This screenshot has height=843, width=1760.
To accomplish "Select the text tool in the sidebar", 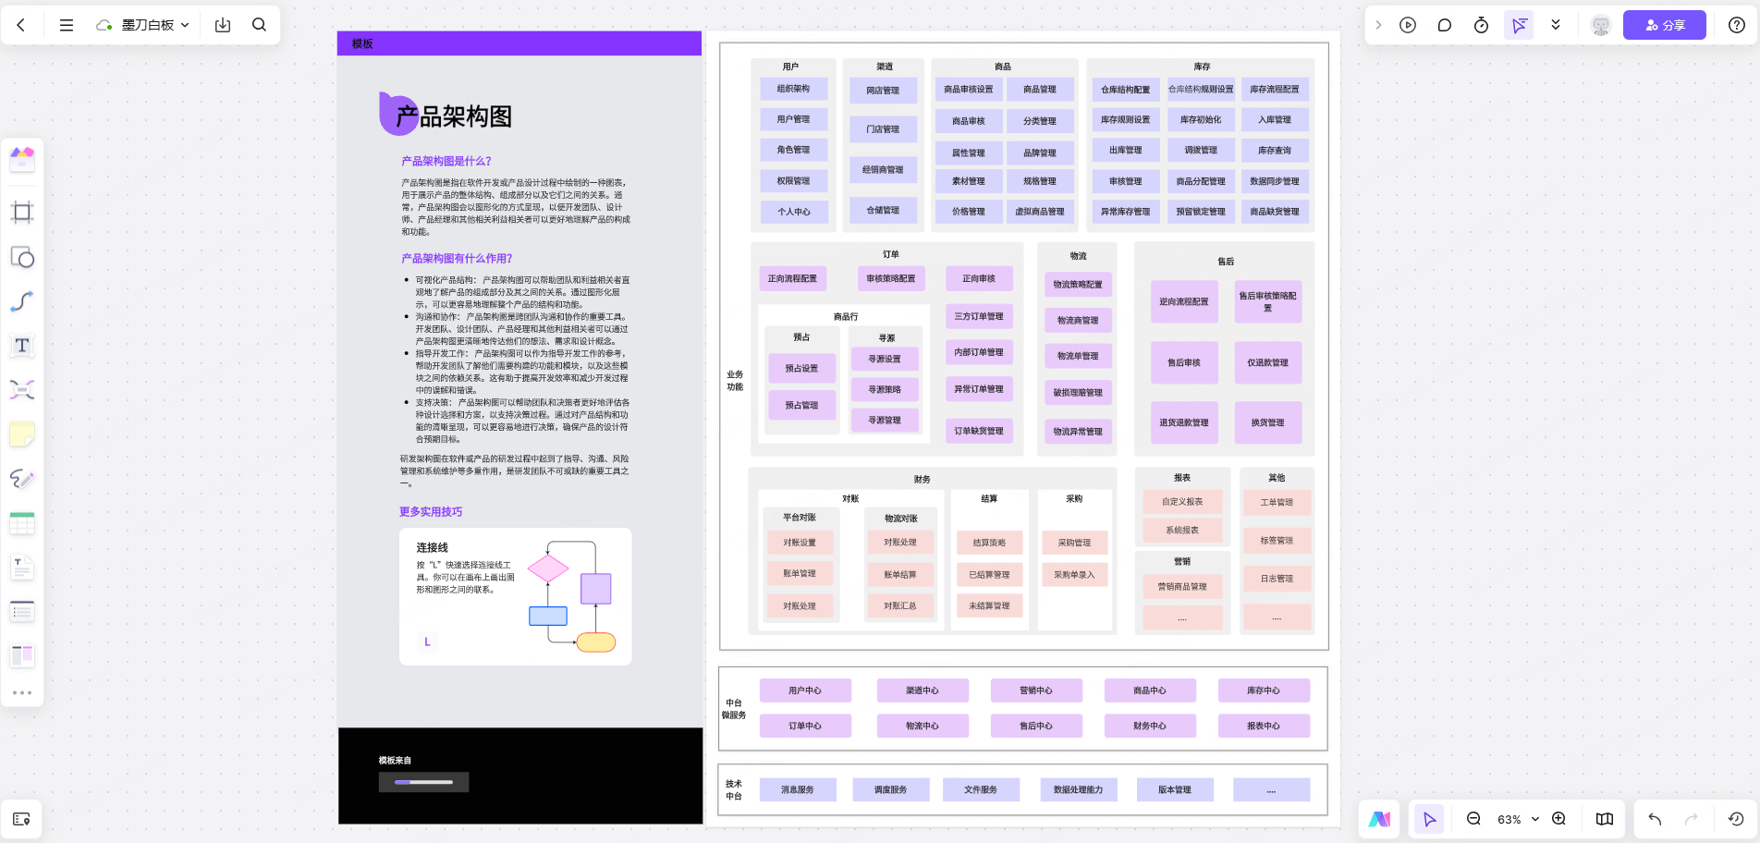I will pyautogui.click(x=22, y=346).
